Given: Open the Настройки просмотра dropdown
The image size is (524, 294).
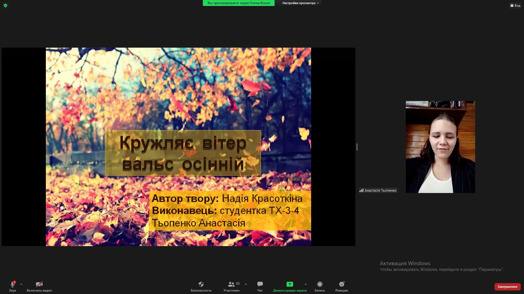Looking at the screenshot, I should coord(300,3).
